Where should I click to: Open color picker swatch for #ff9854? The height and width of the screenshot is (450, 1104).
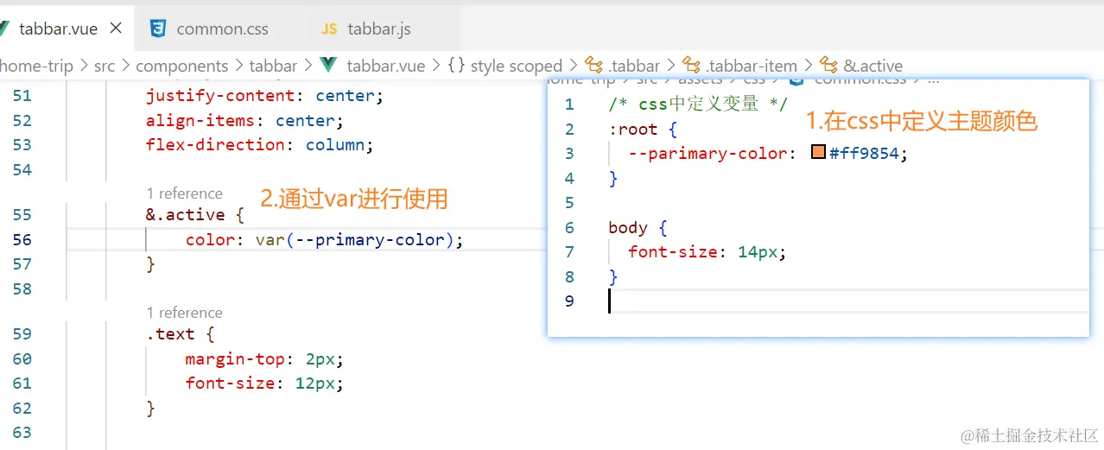pyautogui.click(x=819, y=153)
